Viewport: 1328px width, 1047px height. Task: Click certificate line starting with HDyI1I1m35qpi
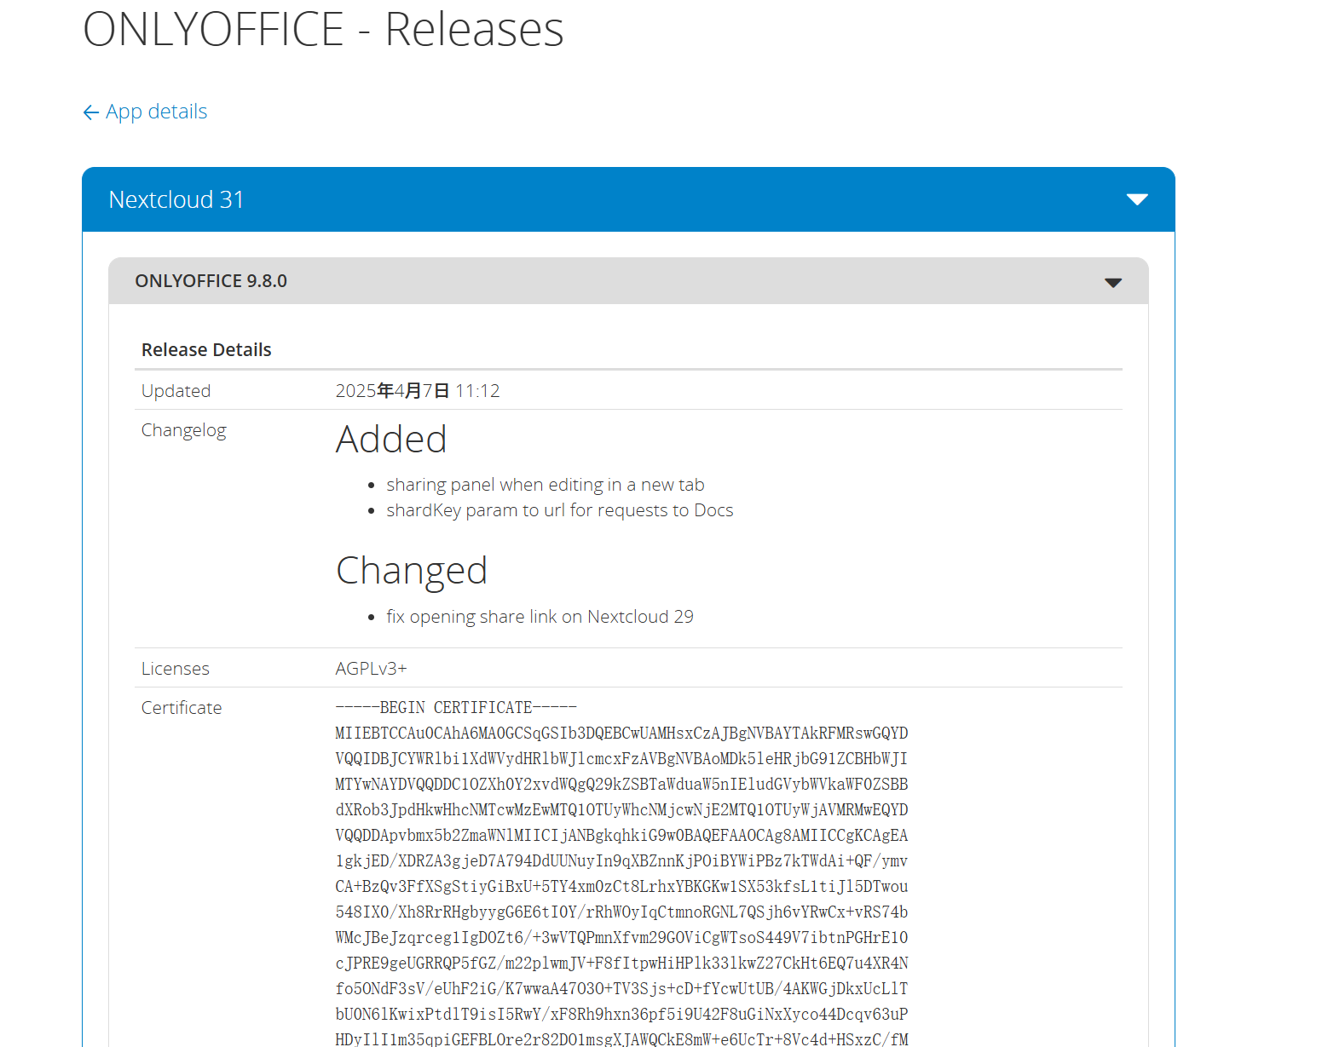tap(621, 1039)
